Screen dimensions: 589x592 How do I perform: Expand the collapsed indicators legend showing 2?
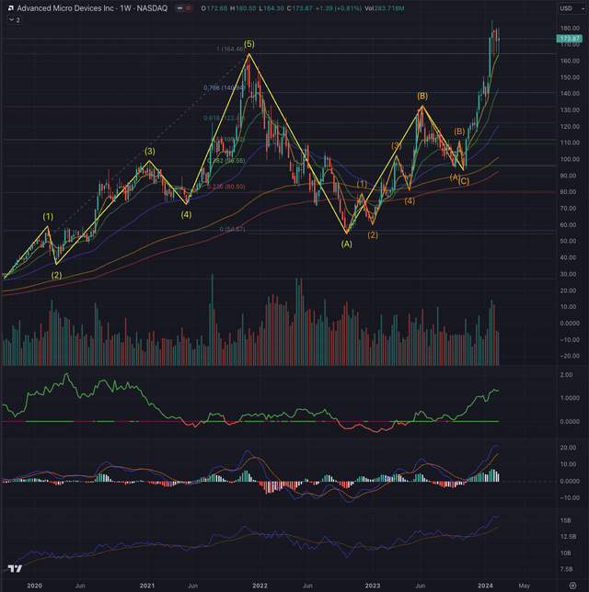(x=15, y=20)
